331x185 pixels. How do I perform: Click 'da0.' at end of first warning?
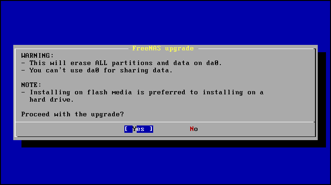coord(214,63)
